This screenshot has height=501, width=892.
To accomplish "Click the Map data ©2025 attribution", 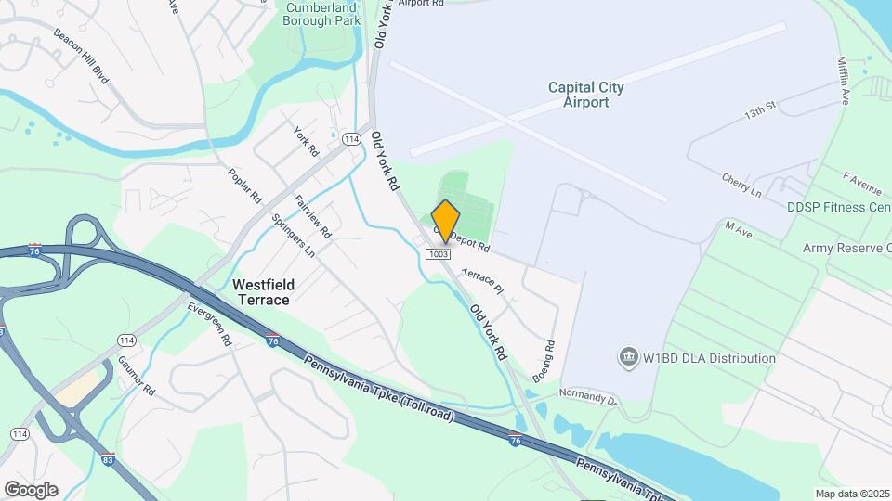I will 852,495.
